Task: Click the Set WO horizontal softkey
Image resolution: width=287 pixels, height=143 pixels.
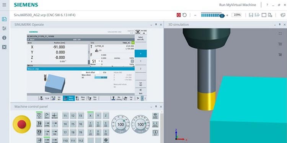Action: pos(57,98)
